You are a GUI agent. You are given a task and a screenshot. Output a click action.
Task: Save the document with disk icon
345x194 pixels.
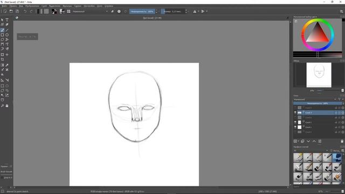pos(17,11)
